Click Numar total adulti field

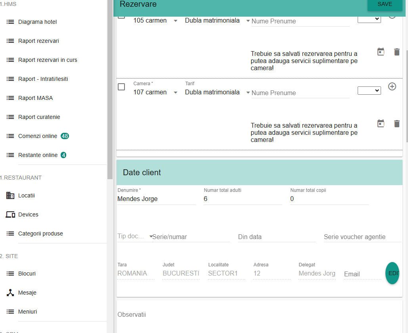tap(243, 199)
